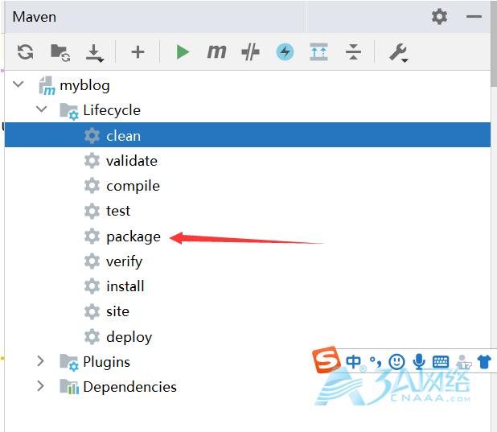Collapse all tree nodes icon
Screen dimensions: 497x432
point(353,51)
